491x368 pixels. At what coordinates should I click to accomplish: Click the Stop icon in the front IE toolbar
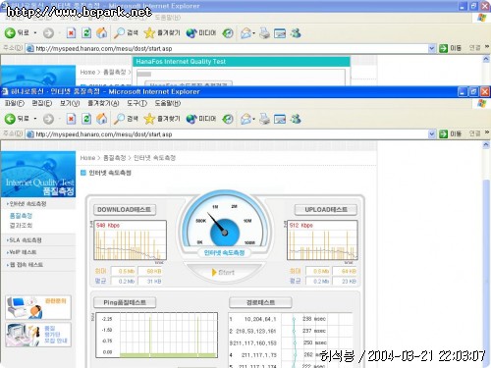pyautogui.click(x=71, y=119)
